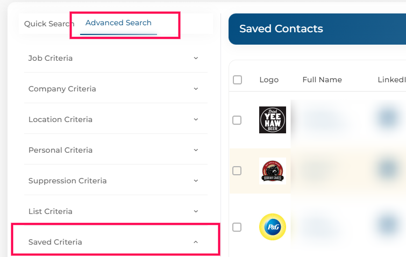
Task: Click the Logo column header
Action: pos(269,80)
